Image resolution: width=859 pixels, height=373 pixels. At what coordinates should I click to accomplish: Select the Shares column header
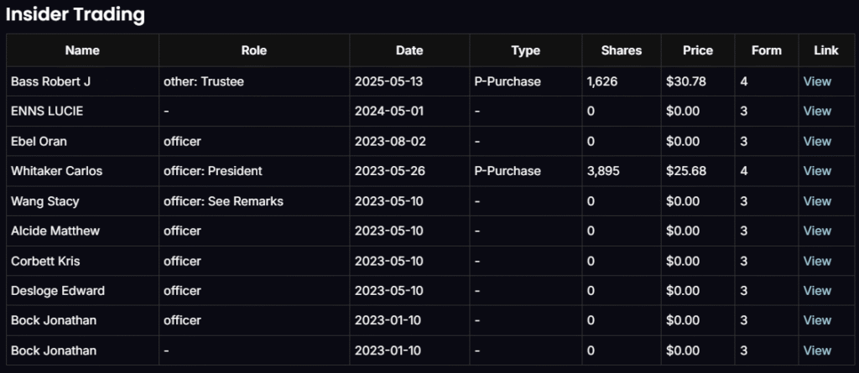coord(622,50)
